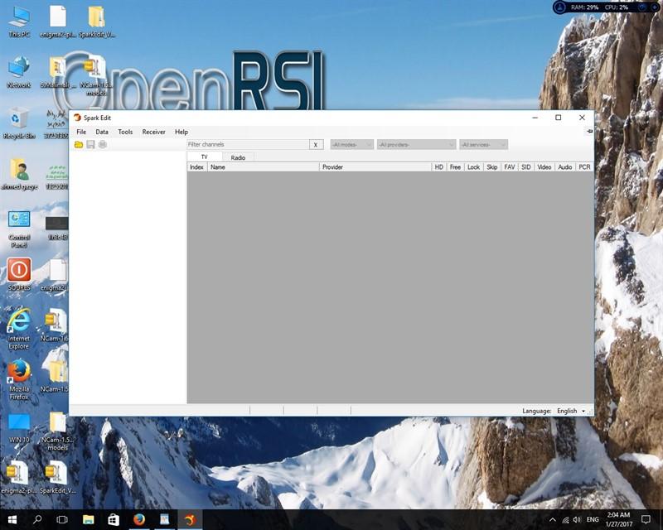Screen dimensions: 663x530
Task: Select the Recycle Bin desktop icon
Action: 19,123
